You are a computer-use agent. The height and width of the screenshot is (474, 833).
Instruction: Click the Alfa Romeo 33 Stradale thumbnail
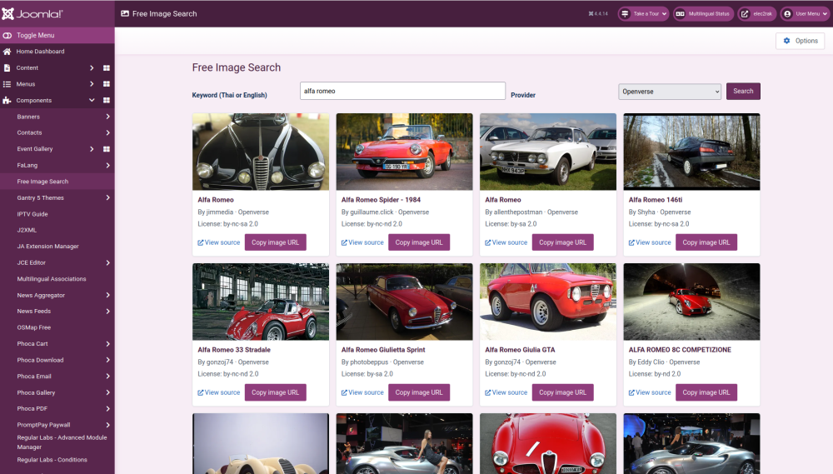[x=260, y=302]
